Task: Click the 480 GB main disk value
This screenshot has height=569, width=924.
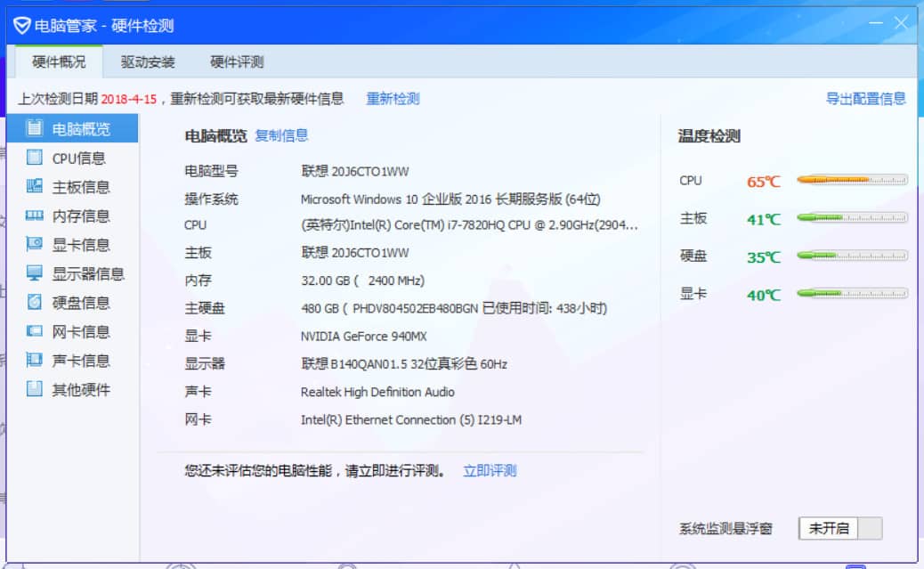Action: (454, 308)
